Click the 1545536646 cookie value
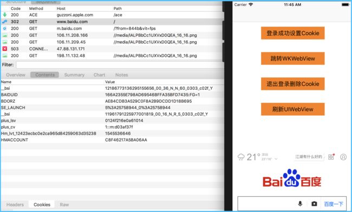 (x=118, y=134)
